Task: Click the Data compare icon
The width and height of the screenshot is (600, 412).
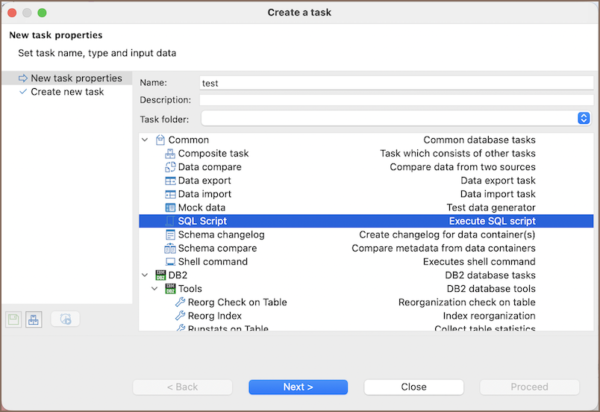Action: point(170,167)
